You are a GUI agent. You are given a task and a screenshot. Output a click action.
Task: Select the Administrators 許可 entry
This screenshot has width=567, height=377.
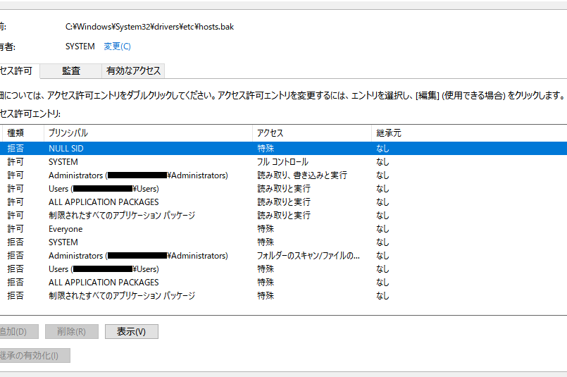[x=138, y=175]
